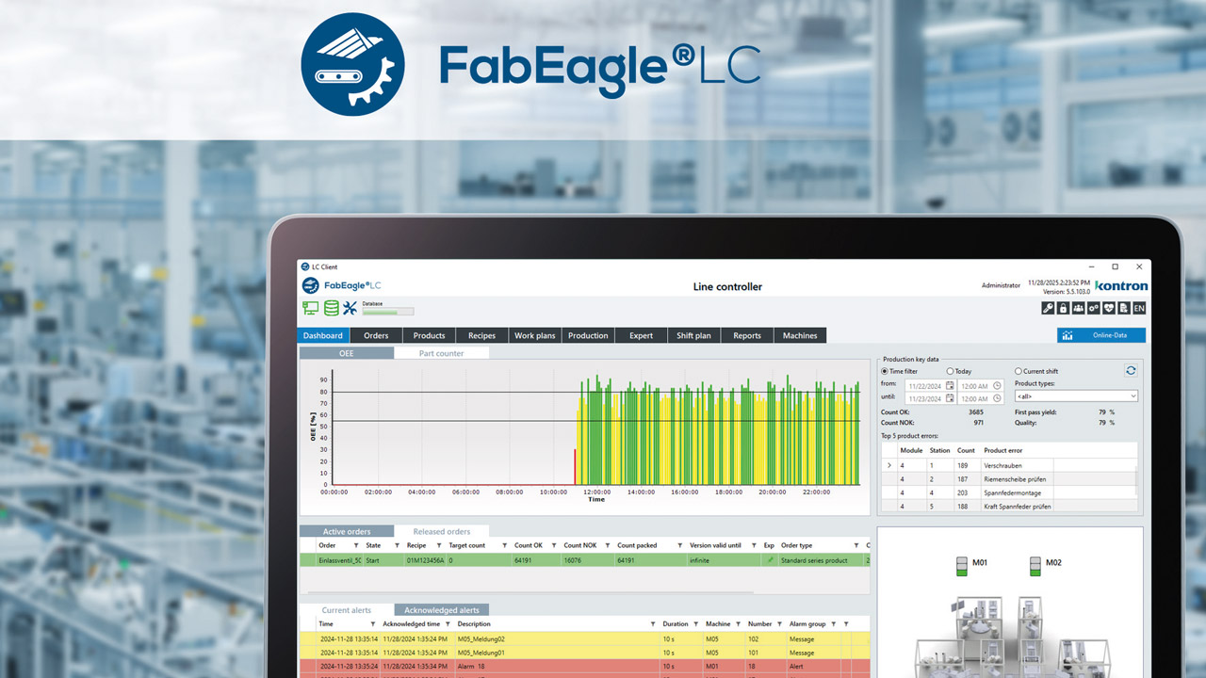
Task: Switch to the Recipes tab
Action: tap(481, 335)
